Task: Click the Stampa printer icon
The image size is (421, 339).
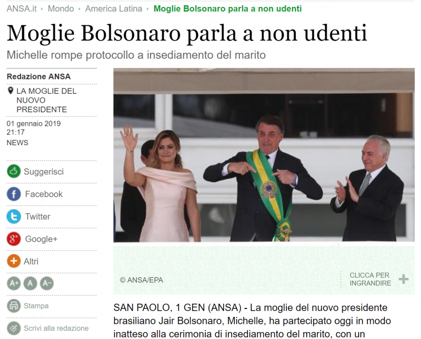Action: (x=14, y=306)
